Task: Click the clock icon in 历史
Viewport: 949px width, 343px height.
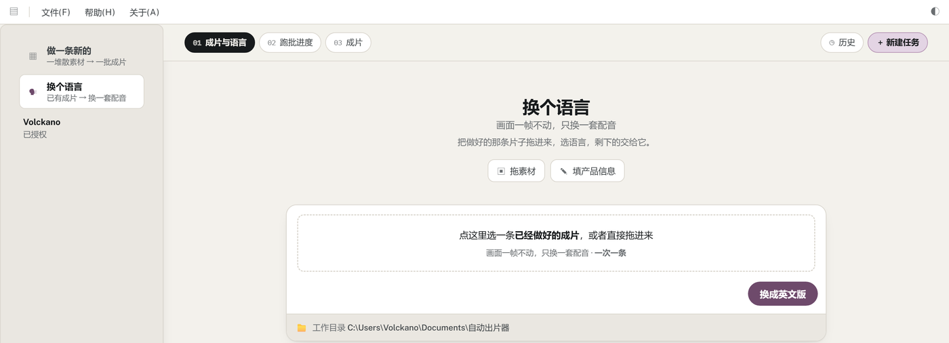Action: pos(832,43)
